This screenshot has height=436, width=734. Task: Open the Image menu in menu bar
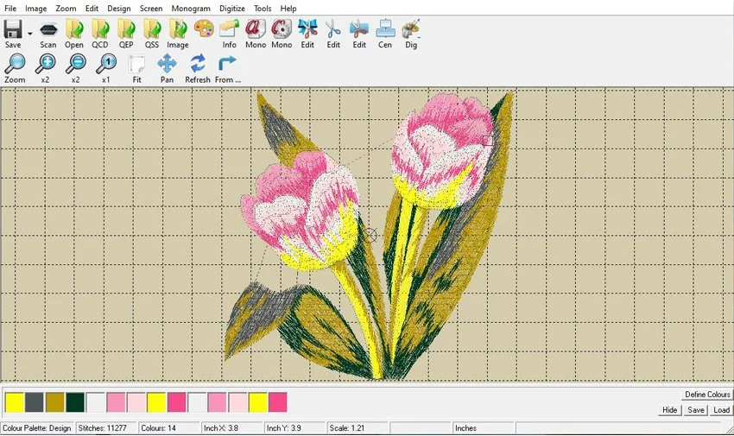pyautogui.click(x=35, y=9)
